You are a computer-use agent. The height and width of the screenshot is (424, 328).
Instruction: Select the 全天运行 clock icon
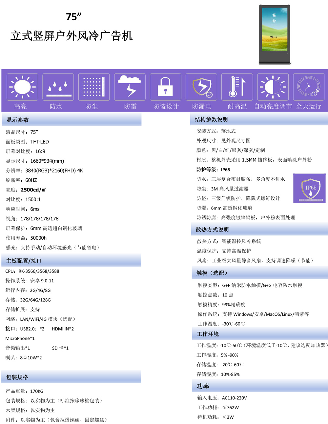click(x=308, y=87)
